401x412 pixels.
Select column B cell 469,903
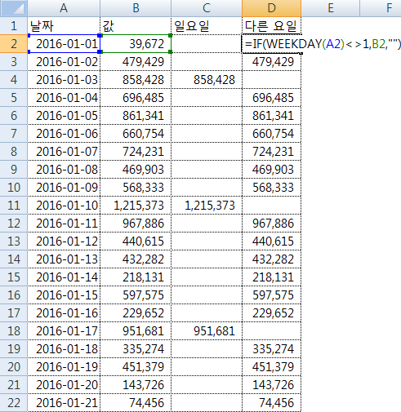point(136,170)
